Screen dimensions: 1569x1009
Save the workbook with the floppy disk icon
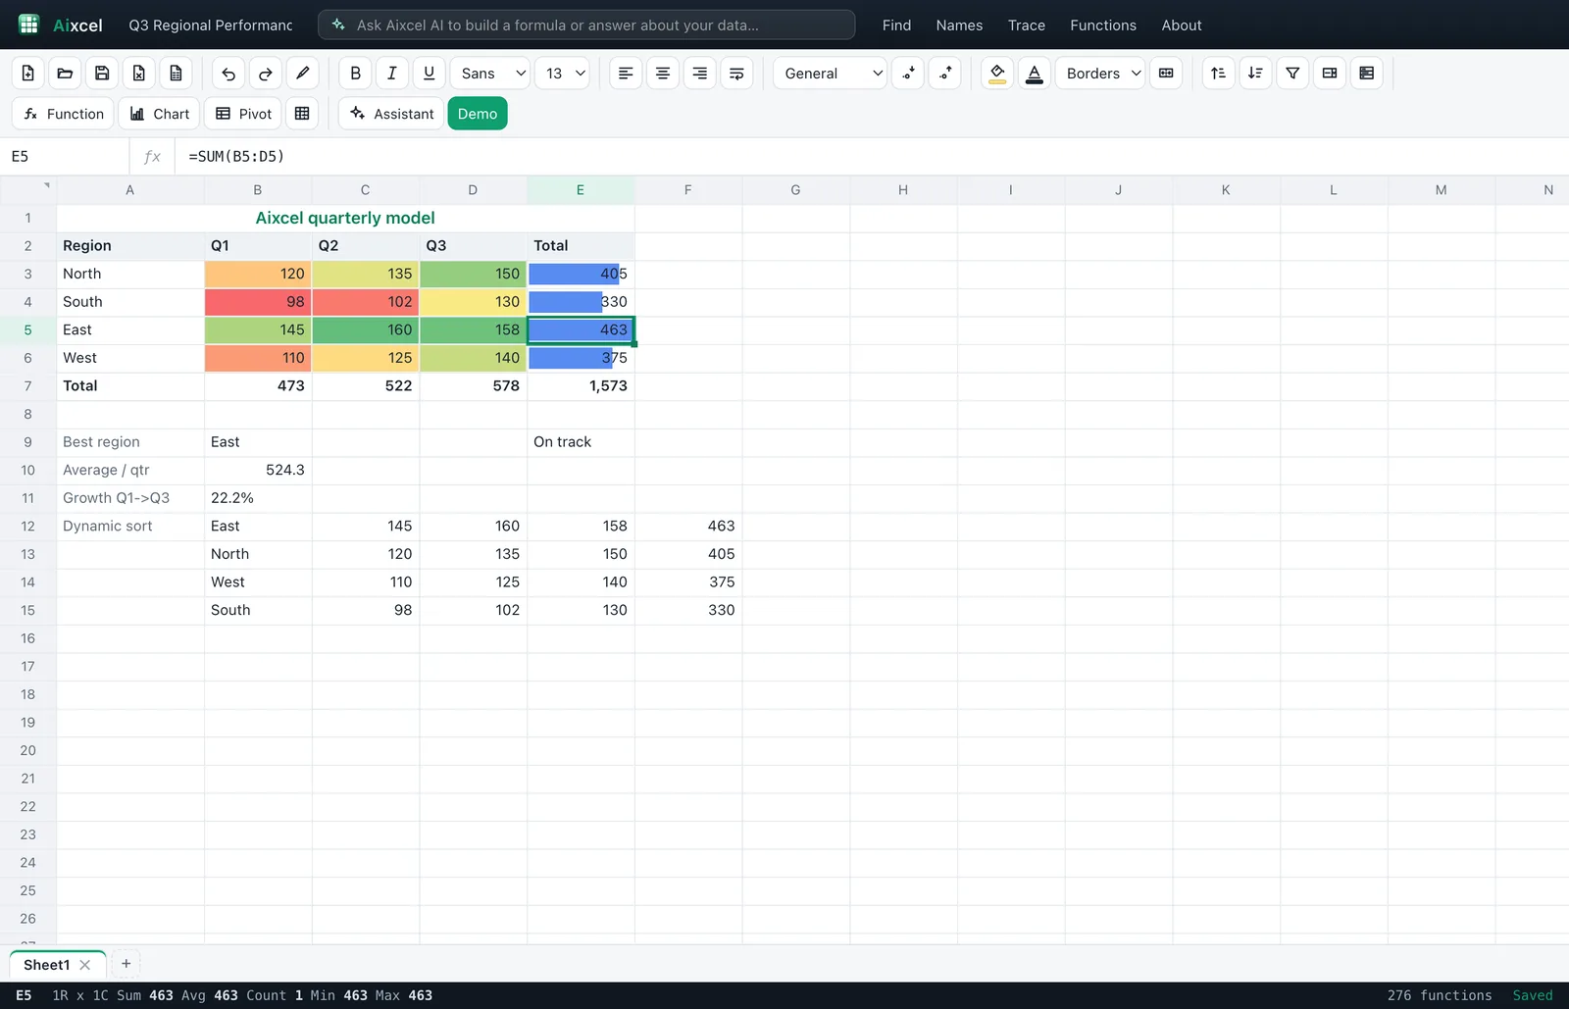102,73
